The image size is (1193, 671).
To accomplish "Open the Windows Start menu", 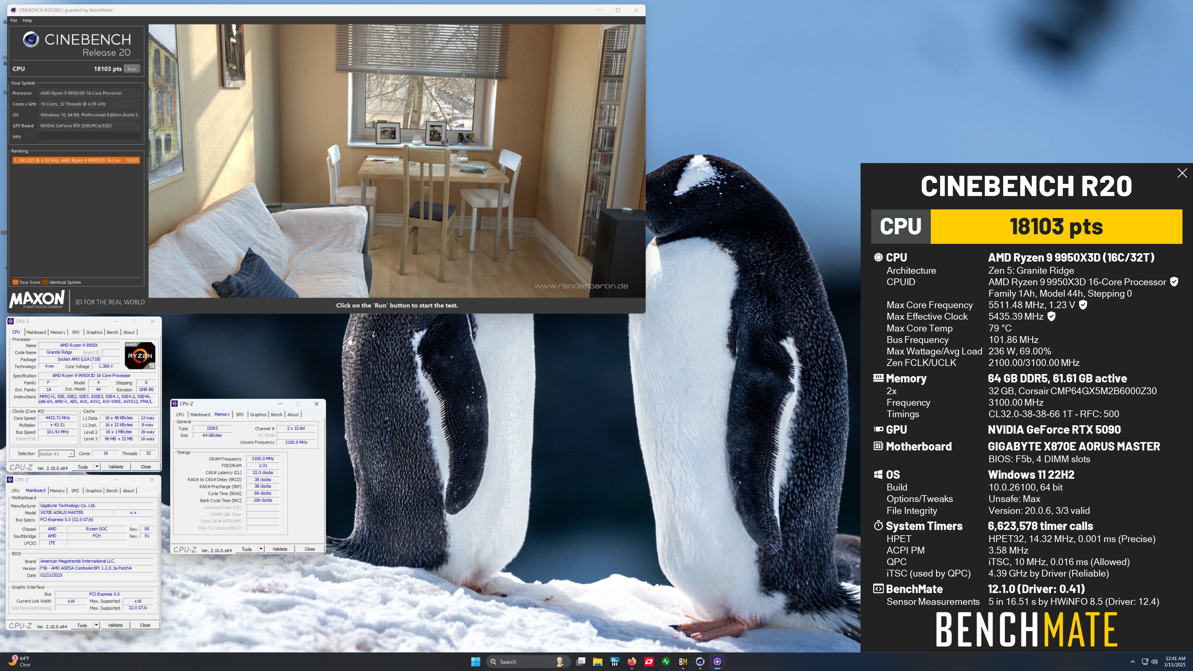I will click(475, 662).
